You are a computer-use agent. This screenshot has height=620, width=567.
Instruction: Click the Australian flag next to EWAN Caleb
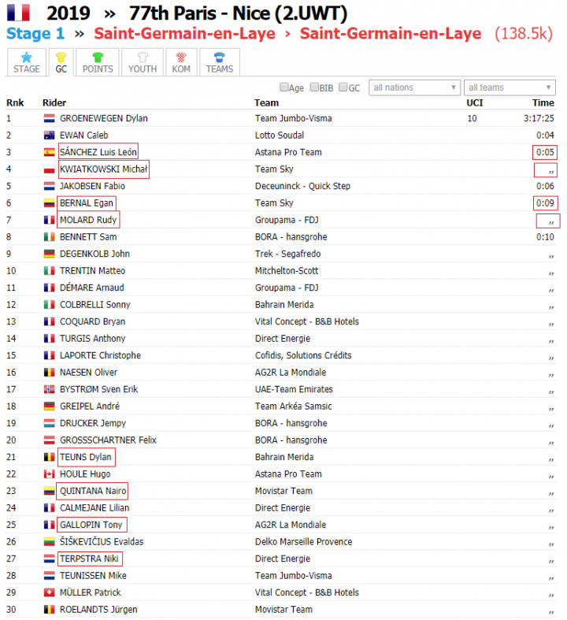49,136
